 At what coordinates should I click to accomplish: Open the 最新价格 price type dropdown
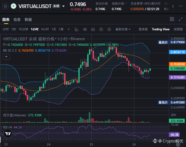pos(123,29)
